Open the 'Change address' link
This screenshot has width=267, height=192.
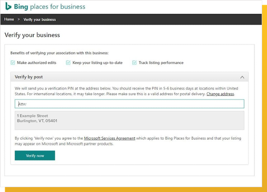220,94
